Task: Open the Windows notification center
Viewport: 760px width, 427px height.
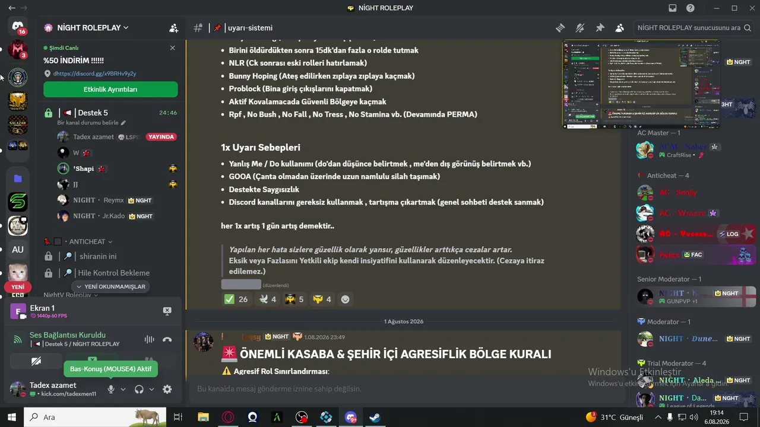Action: coord(743,417)
